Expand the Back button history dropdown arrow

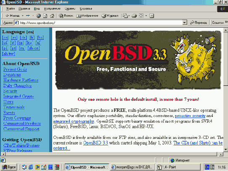tap(23, 16)
